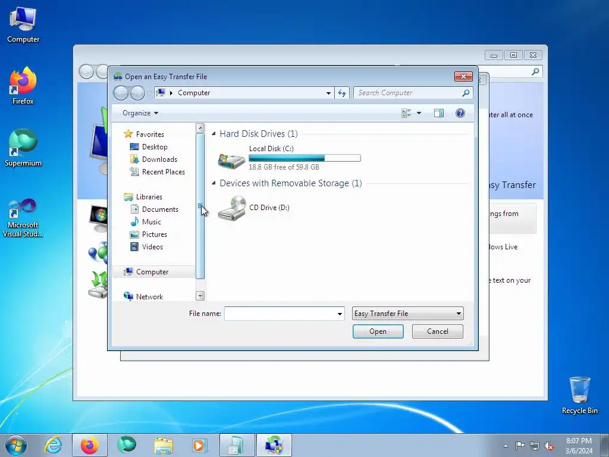Select Network in navigation pane
This screenshot has height=457, width=609.
coord(149,296)
